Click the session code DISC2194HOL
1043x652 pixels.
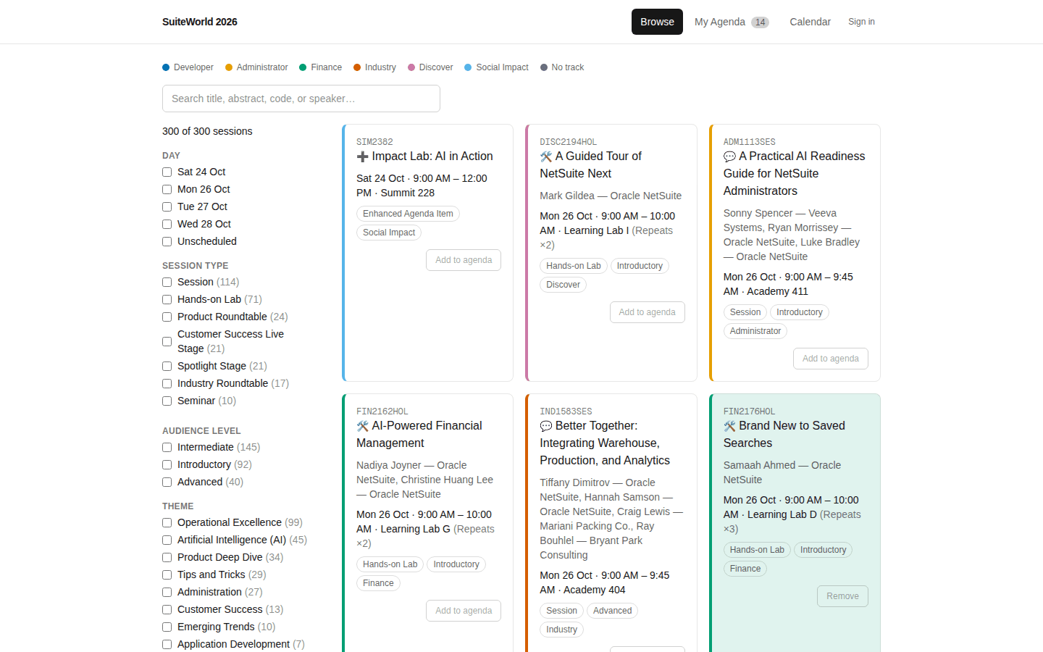(569, 142)
